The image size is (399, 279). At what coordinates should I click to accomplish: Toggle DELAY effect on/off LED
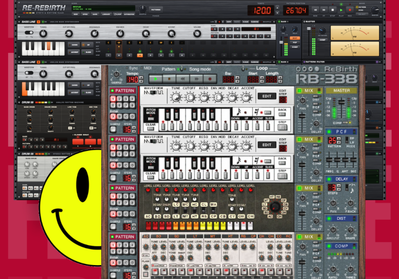click(329, 179)
